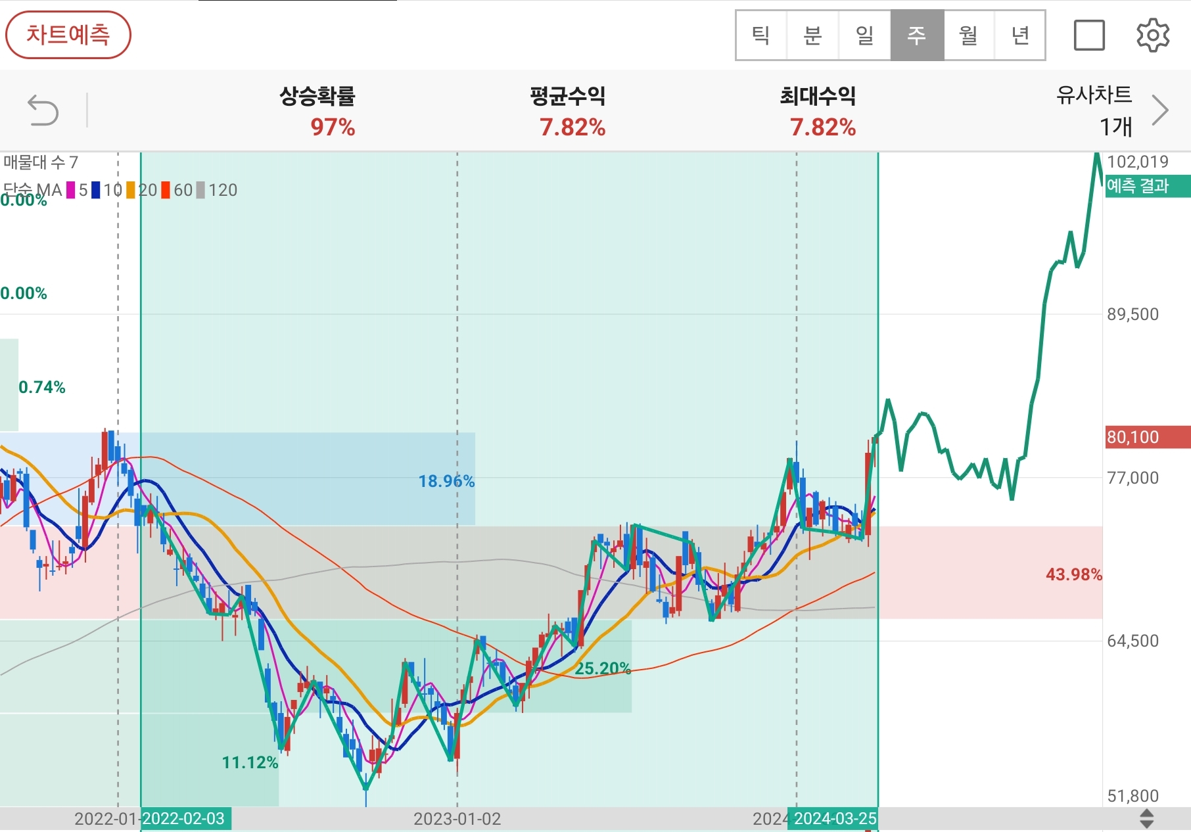Select the 년 period tab
The width and height of the screenshot is (1191, 832).
point(1020,35)
